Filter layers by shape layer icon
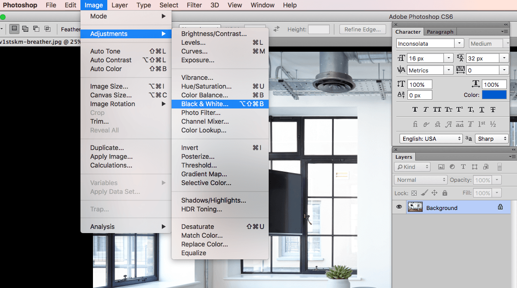Screen dimensions: 517x288 coord(474,167)
